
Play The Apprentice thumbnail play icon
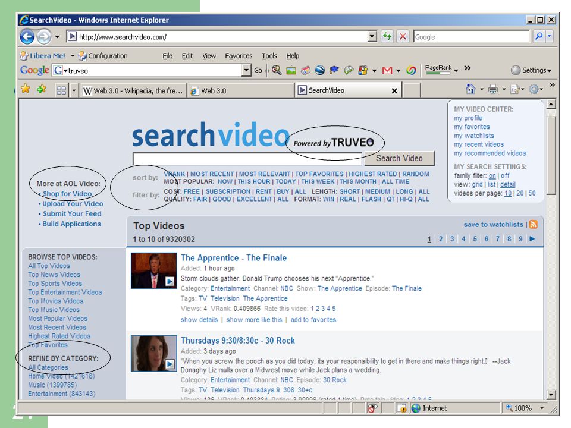170,281
